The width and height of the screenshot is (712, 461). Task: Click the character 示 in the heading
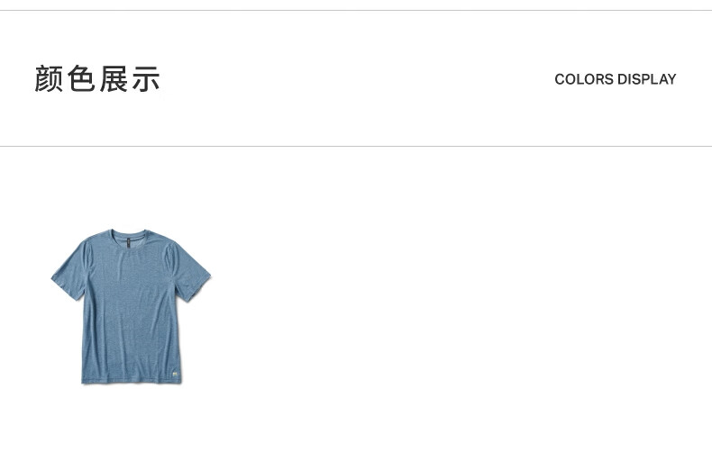[146, 79]
